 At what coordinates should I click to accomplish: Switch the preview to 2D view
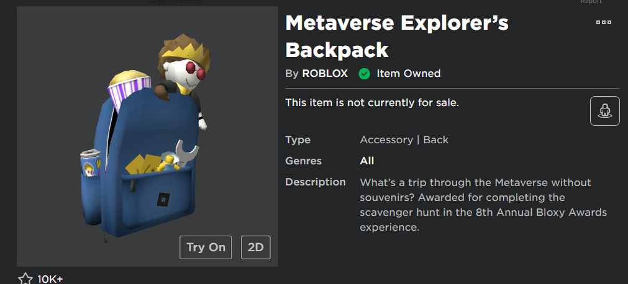point(255,247)
